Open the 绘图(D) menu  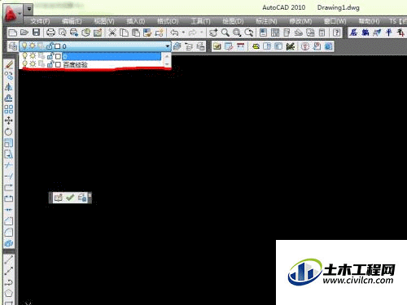point(233,21)
